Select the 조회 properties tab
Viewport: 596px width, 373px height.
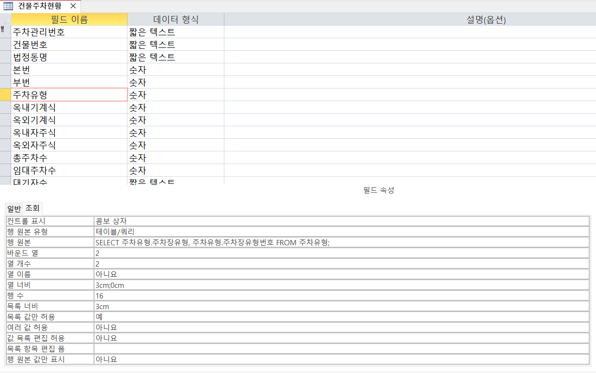click(x=32, y=208)
